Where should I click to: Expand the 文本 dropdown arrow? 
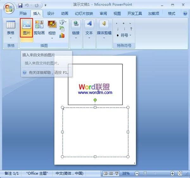[x=89, y=38]
